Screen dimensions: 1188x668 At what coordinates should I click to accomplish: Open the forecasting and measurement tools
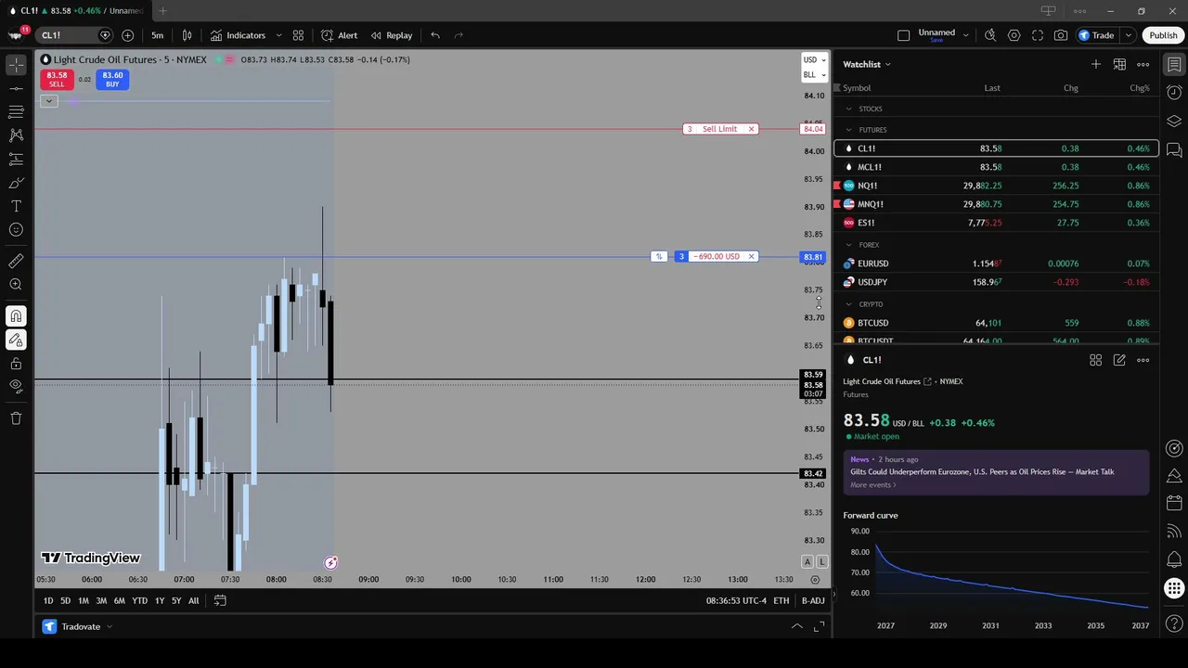16,159
